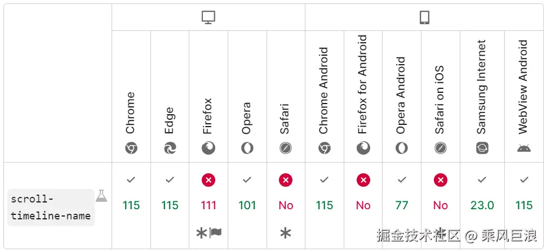Click the mobile device icon header
Screen dimensions: 546x252
[424, 18]
